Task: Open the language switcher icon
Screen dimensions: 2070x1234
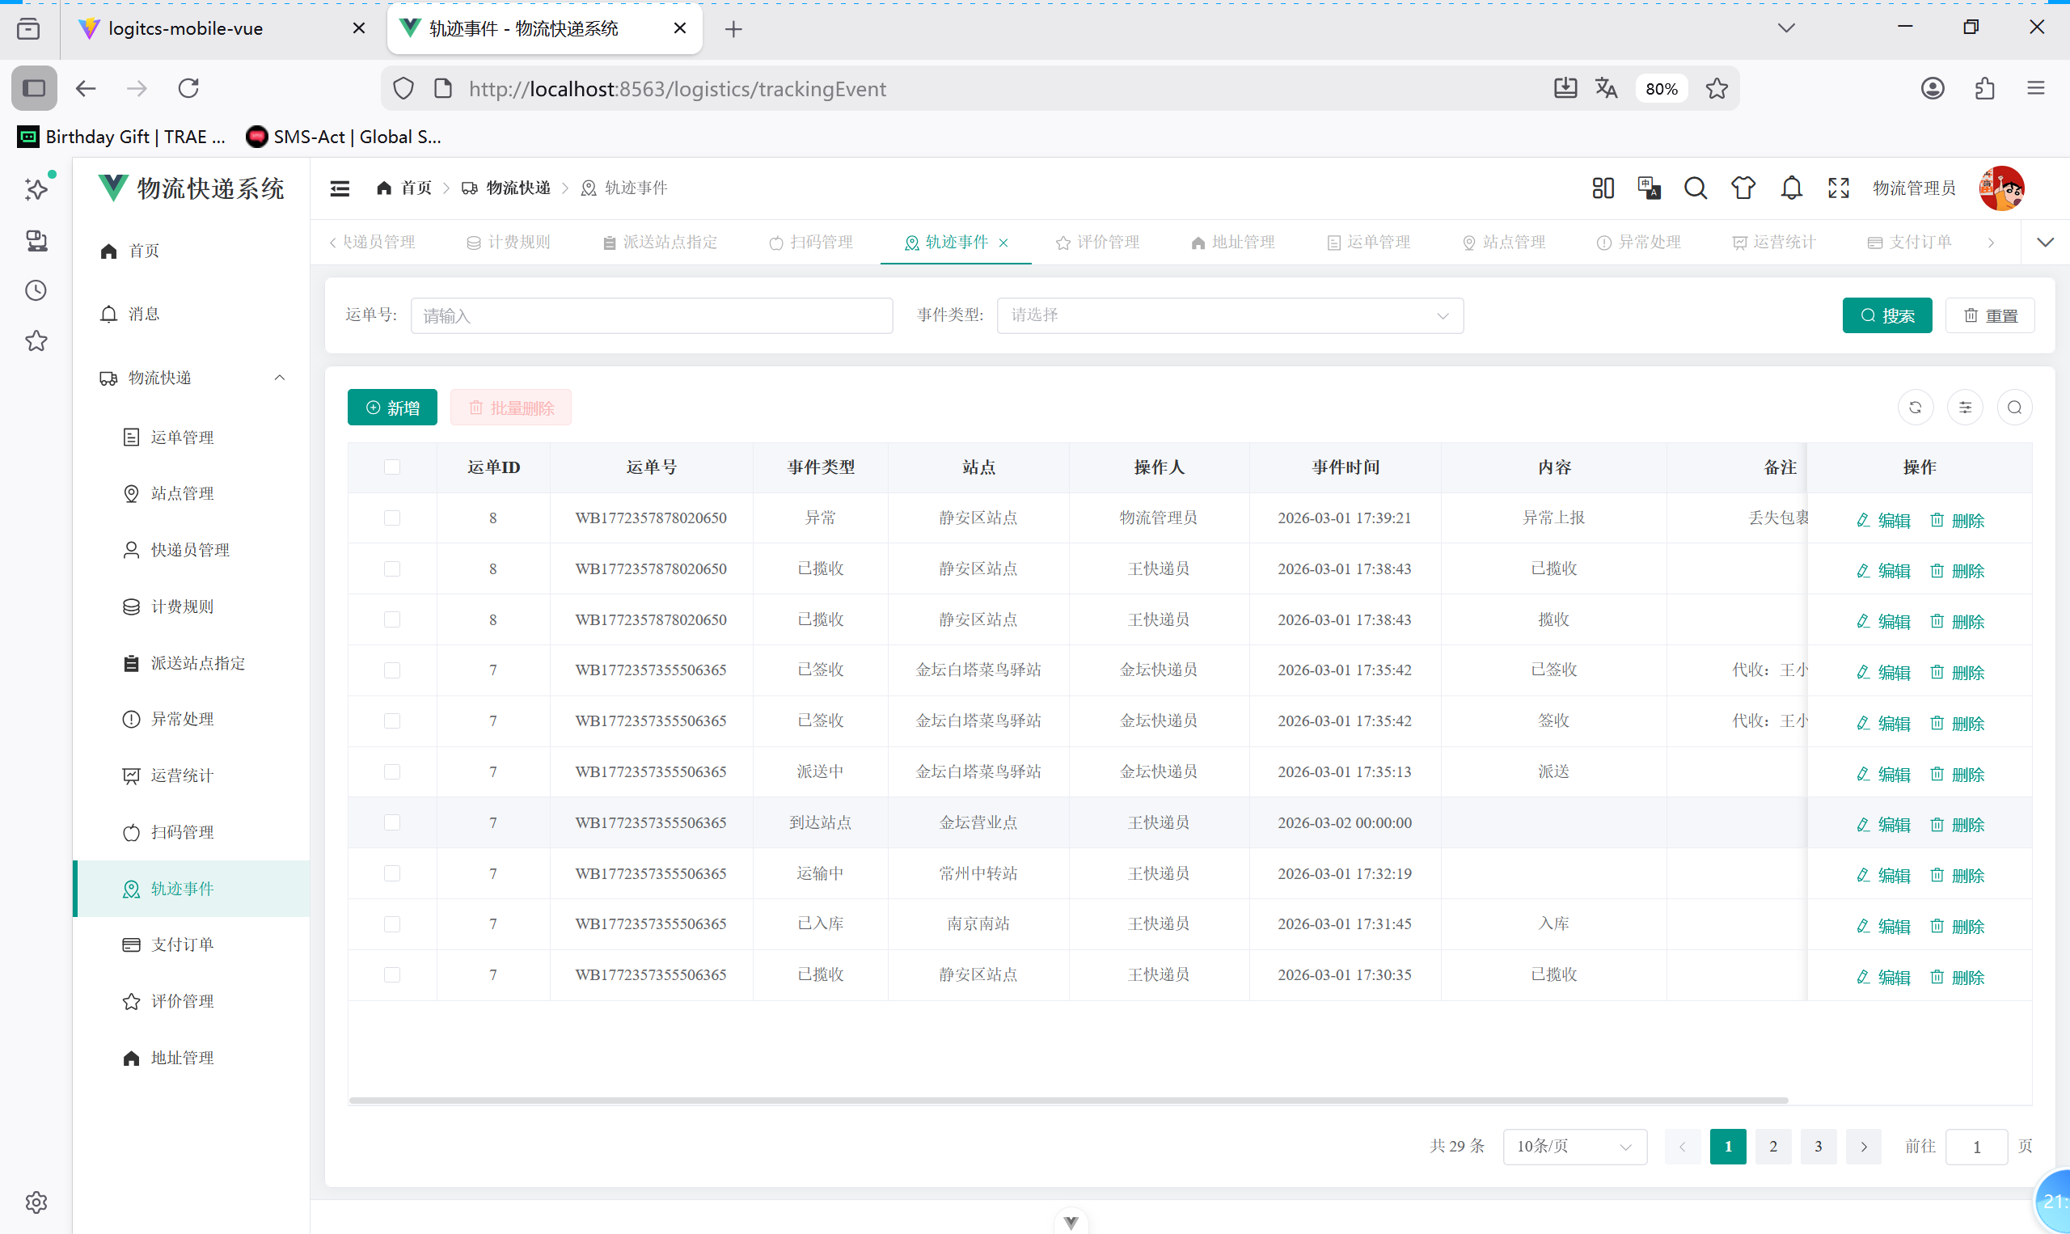Action: point(1649,188)
